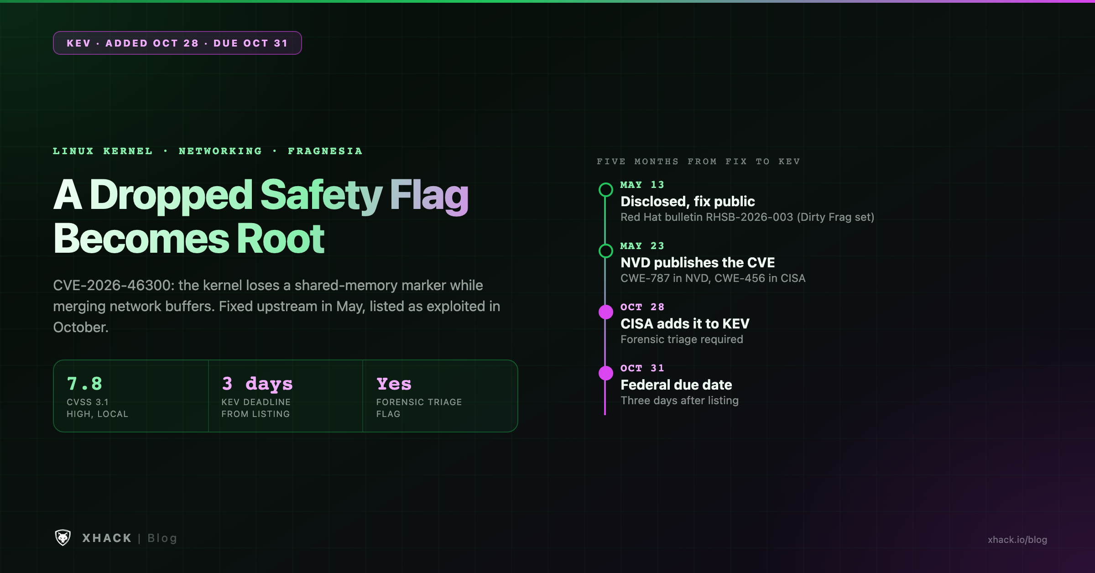Screen dimensions: 1095x573
Task: Click CWE-787 in NVD description
Action: (713, 278)
